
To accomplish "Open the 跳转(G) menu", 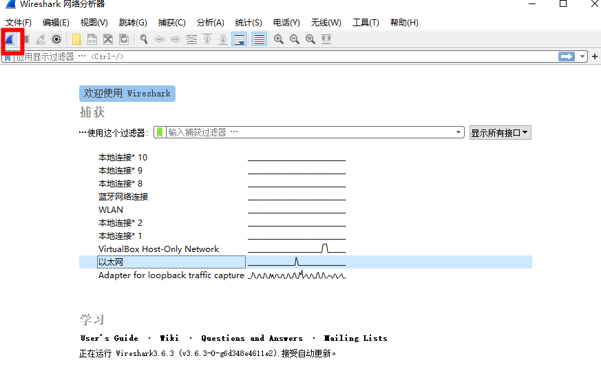I will pyautogui.click(x=133, y=23).
